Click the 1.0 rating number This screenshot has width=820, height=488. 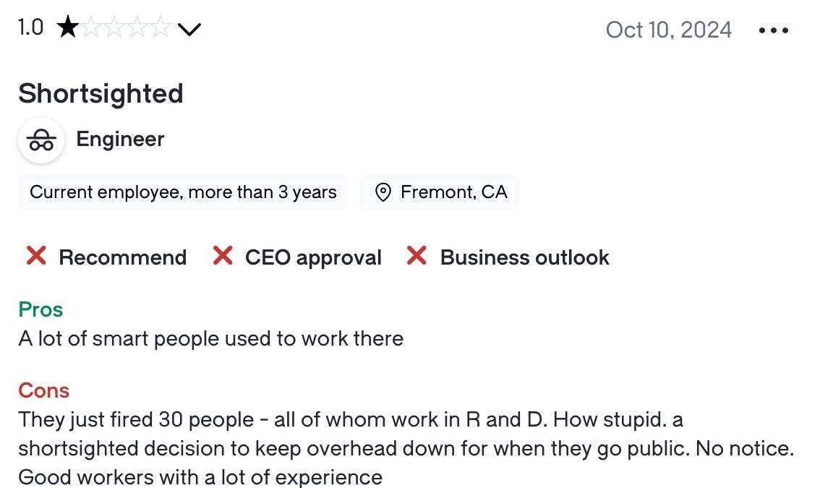tap(31, 29)
